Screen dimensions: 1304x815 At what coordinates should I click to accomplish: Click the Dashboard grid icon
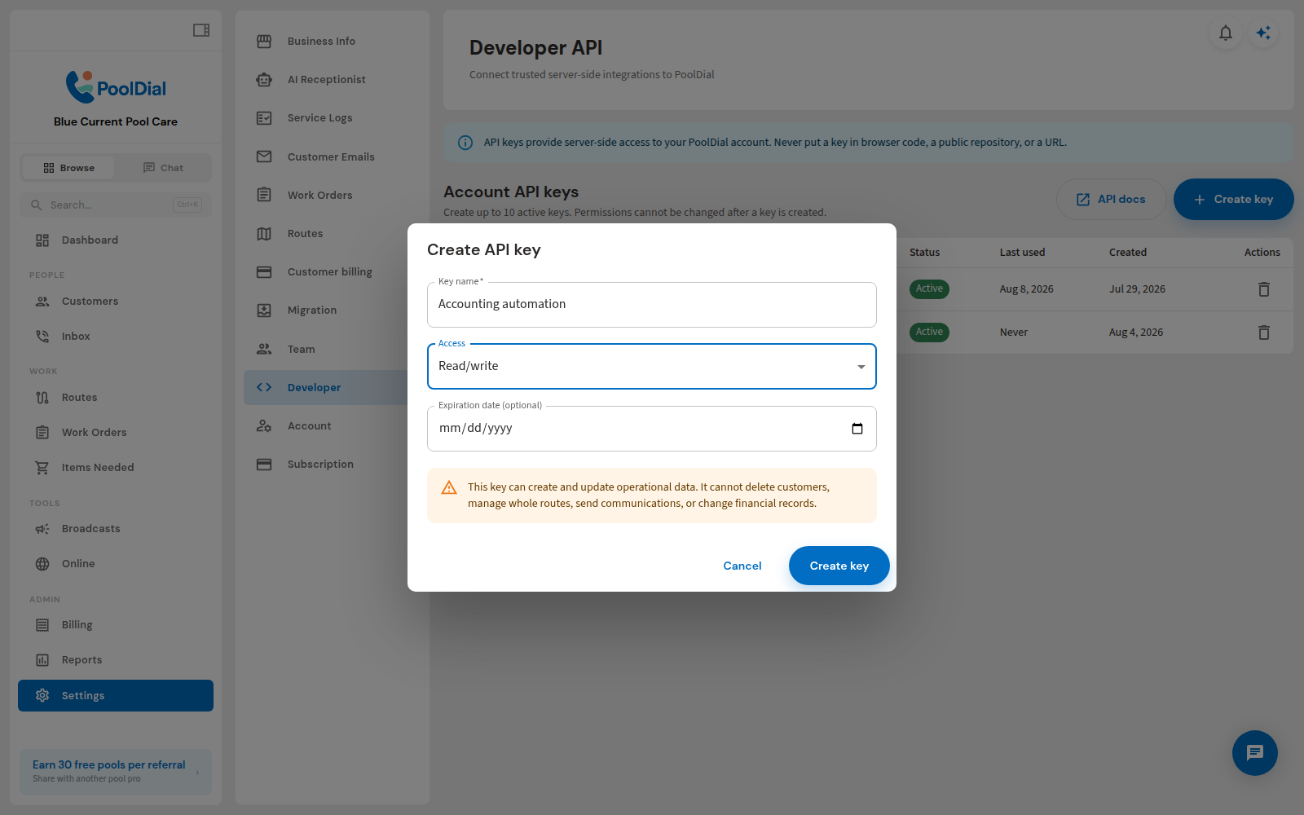pos(42,240)
